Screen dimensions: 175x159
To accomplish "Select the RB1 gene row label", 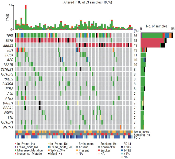I will [10, 50].
